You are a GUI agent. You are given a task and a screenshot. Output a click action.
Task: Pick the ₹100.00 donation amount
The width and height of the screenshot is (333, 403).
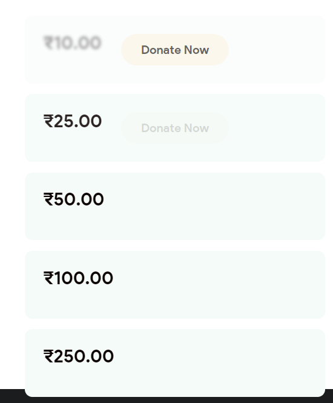pos(78,278)
